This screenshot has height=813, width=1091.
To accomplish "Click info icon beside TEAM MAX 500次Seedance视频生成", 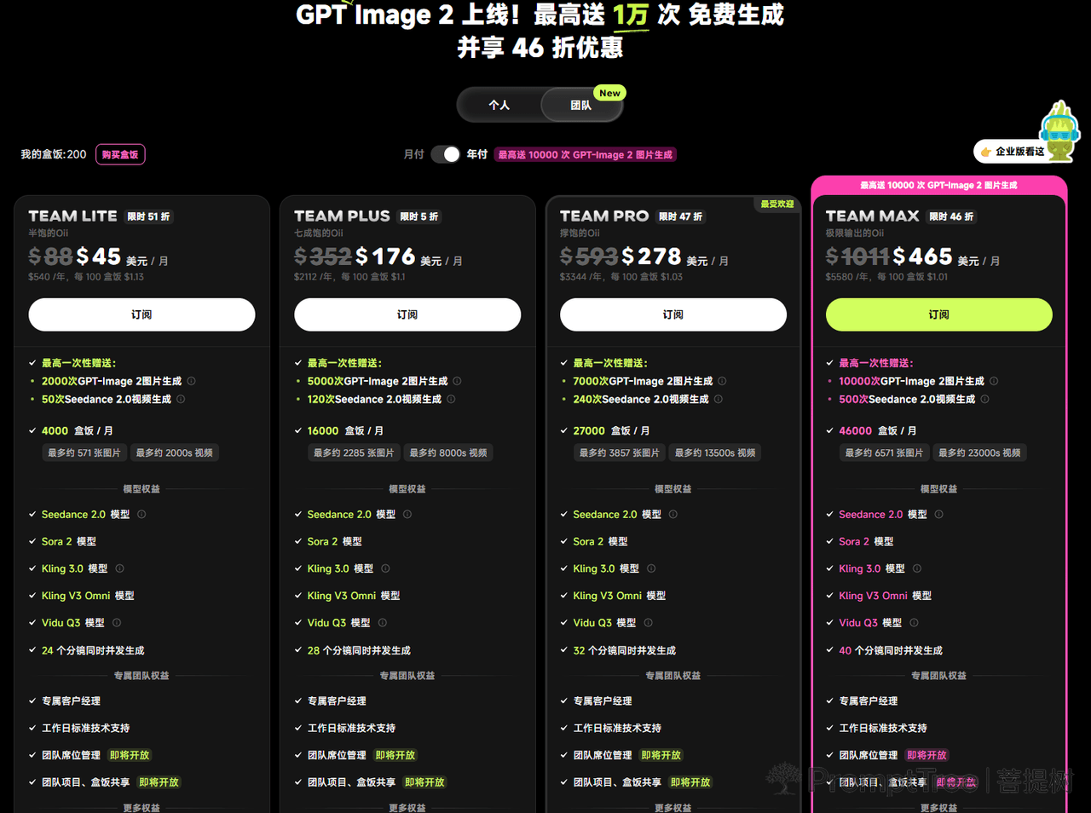I will pyautogui.click(x=985, y=399).
